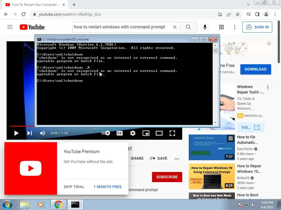The height and width of the screenshot is (210, 281).
Task: Close the 'How To Restart Your Computer' tab
Action: point(64,5)
